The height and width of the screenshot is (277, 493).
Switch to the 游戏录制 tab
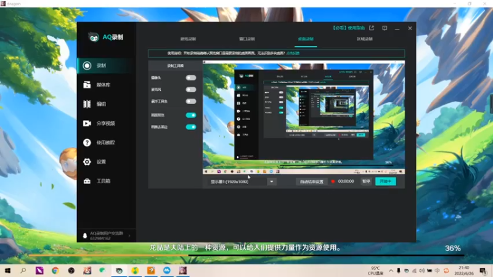click(x=188, y=39)
